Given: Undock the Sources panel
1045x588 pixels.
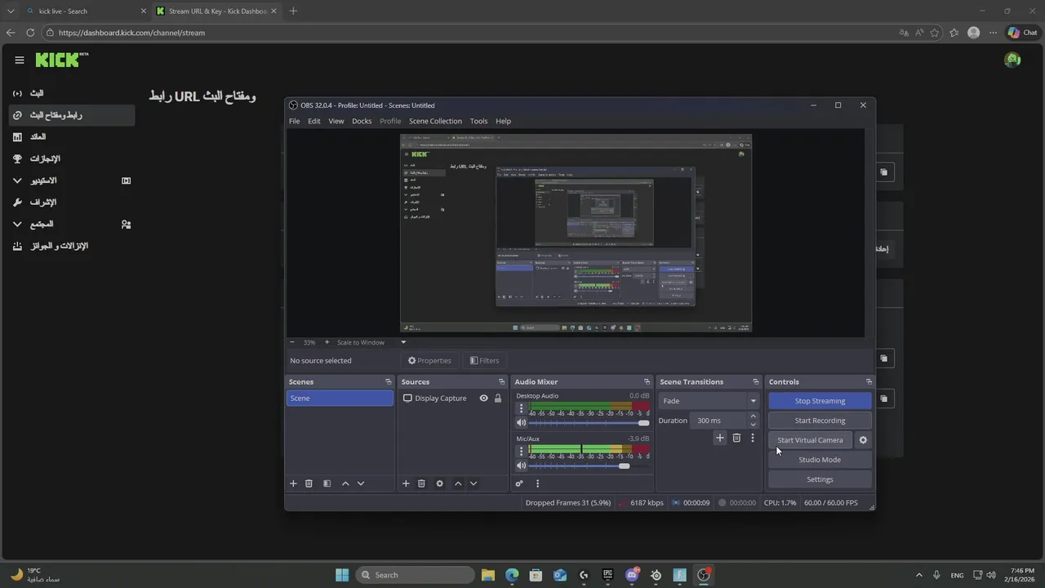Looking at the screenshot, I should [501, 381].
